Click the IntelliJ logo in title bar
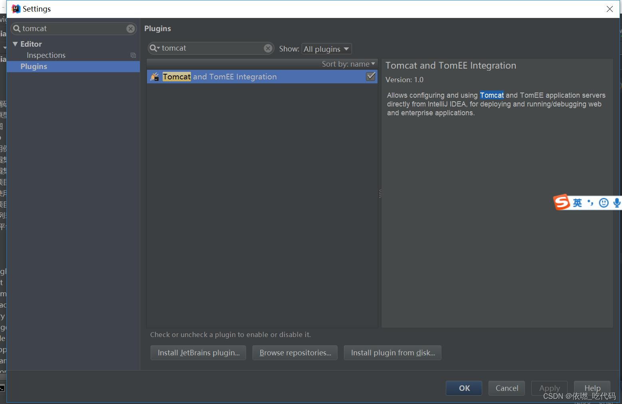 pos(16,9)
